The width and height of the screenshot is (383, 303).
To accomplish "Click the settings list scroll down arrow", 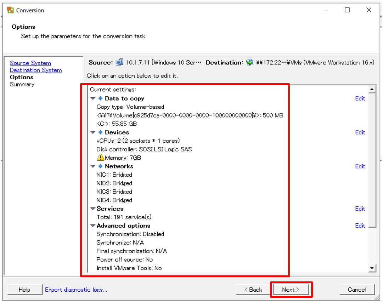I will (372, 268).
